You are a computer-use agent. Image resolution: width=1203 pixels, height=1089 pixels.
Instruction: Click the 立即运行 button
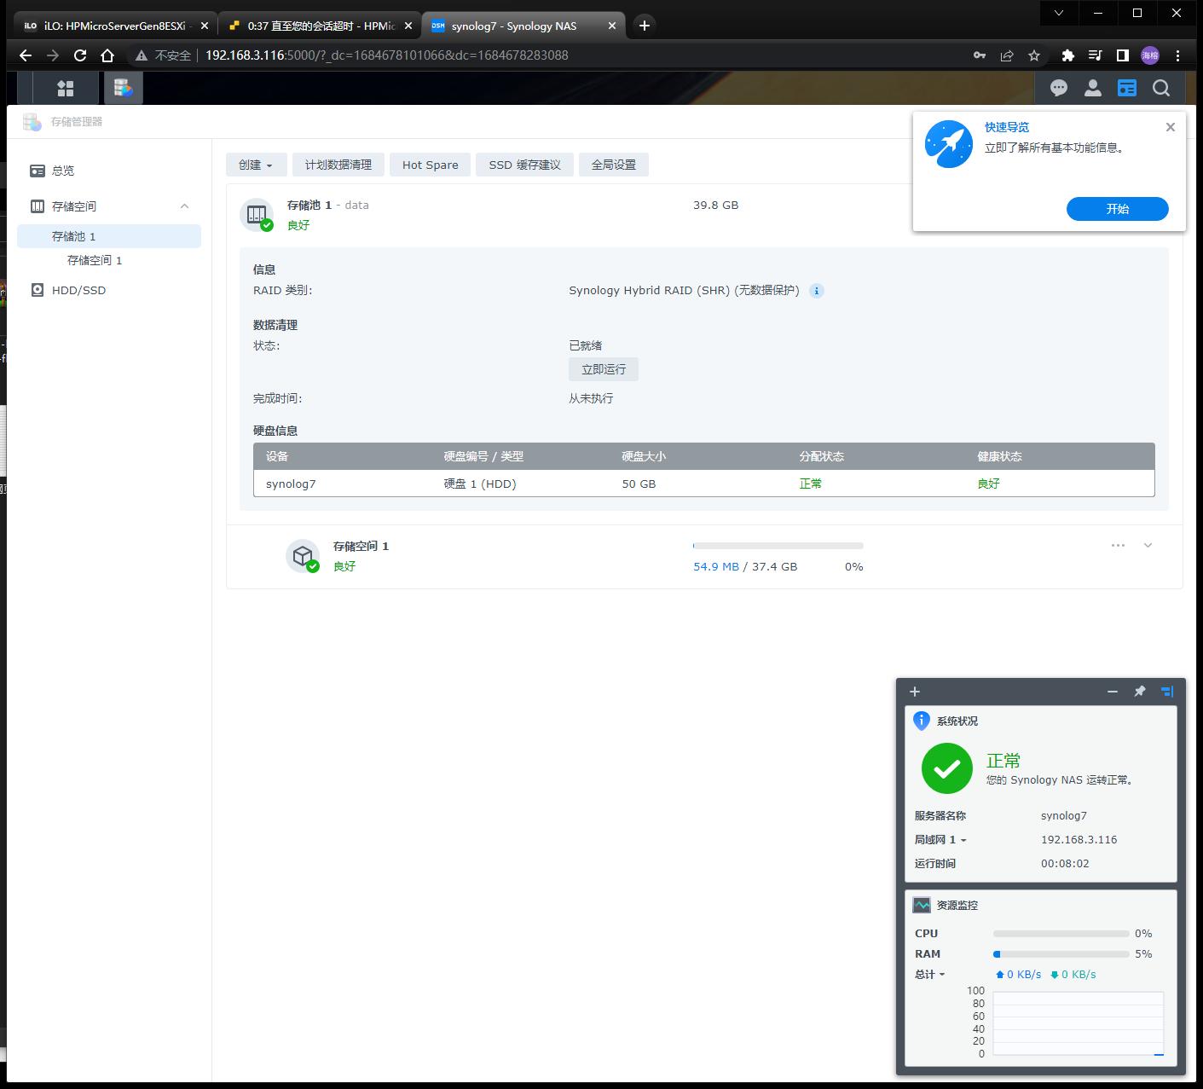point(604,369)
